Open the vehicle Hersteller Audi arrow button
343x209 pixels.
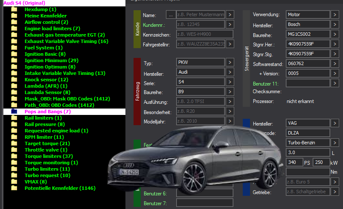[x=230, y=72]
